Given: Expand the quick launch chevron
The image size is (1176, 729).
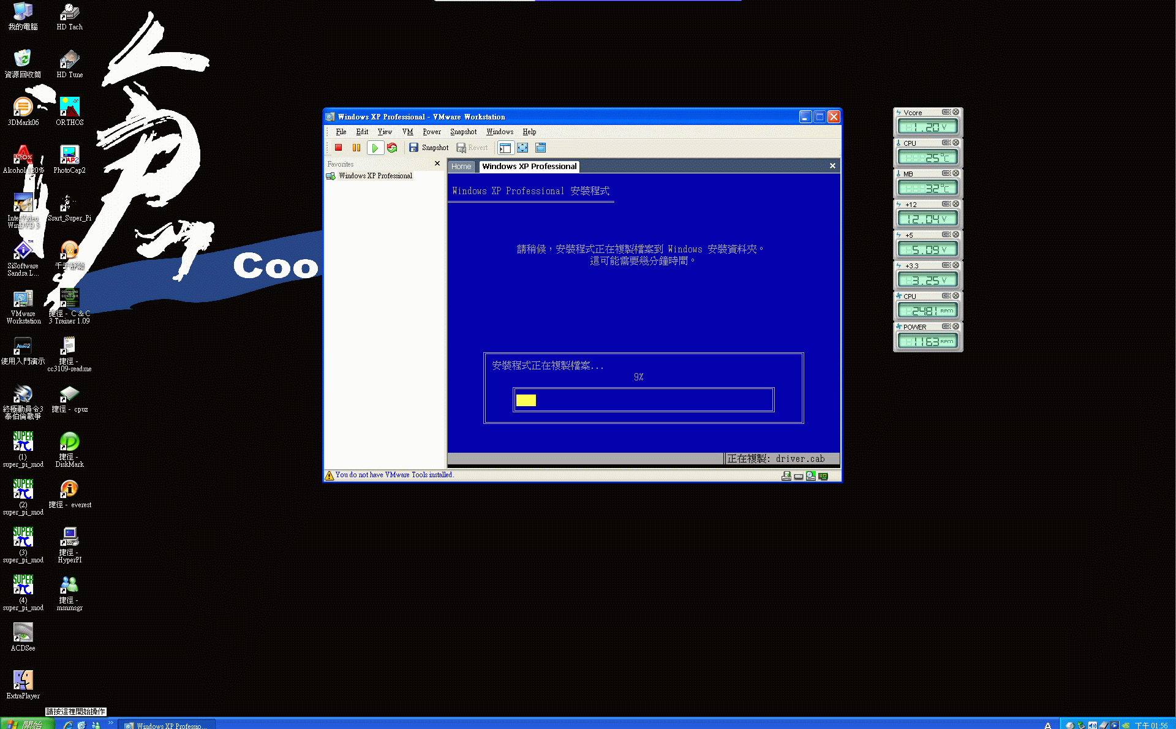Looking at the screenshot, I should 111,723.
